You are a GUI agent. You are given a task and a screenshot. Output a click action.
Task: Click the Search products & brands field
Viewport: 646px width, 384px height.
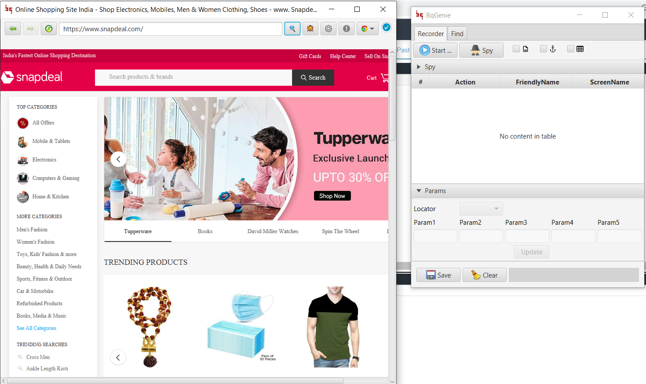click(x=193, y=77)
